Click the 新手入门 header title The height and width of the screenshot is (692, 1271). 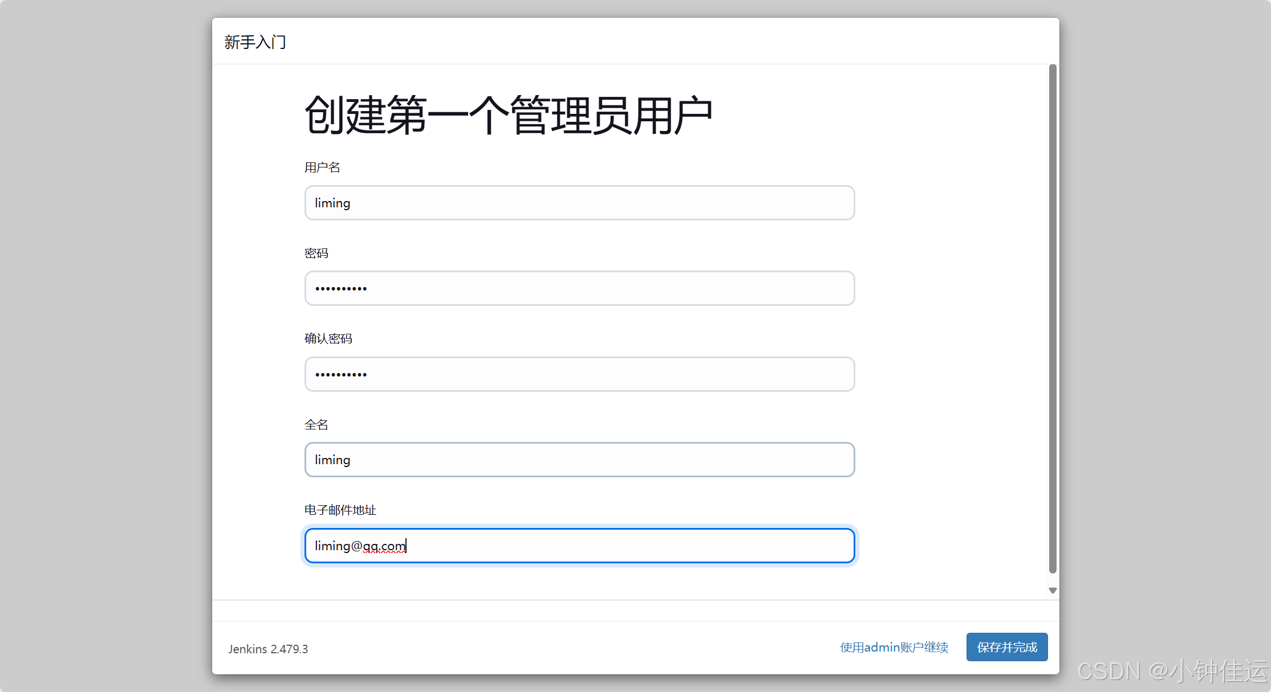[255, 42]
